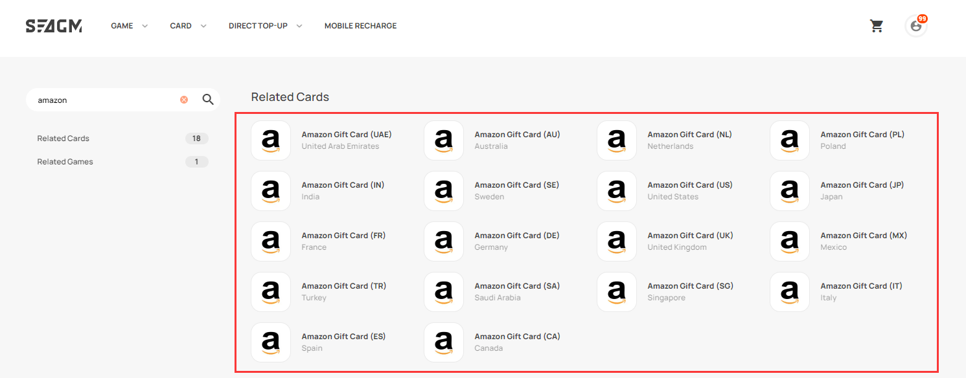Select the Related Games filter
The image size is (966, 378).
(x=123, y=162)
